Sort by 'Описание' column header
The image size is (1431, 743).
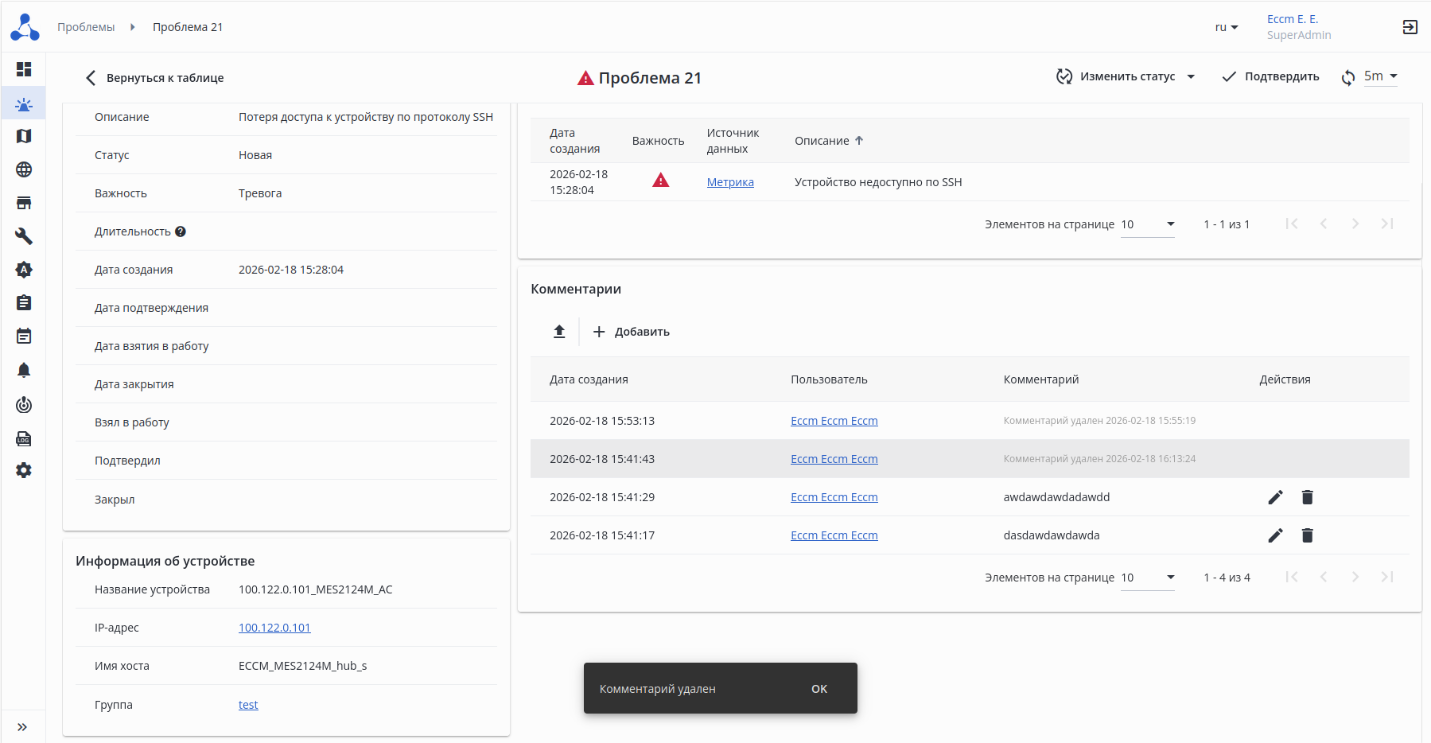click(822, 141)
